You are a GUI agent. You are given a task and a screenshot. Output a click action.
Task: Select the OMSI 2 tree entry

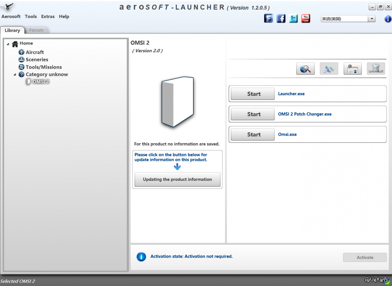41,82
